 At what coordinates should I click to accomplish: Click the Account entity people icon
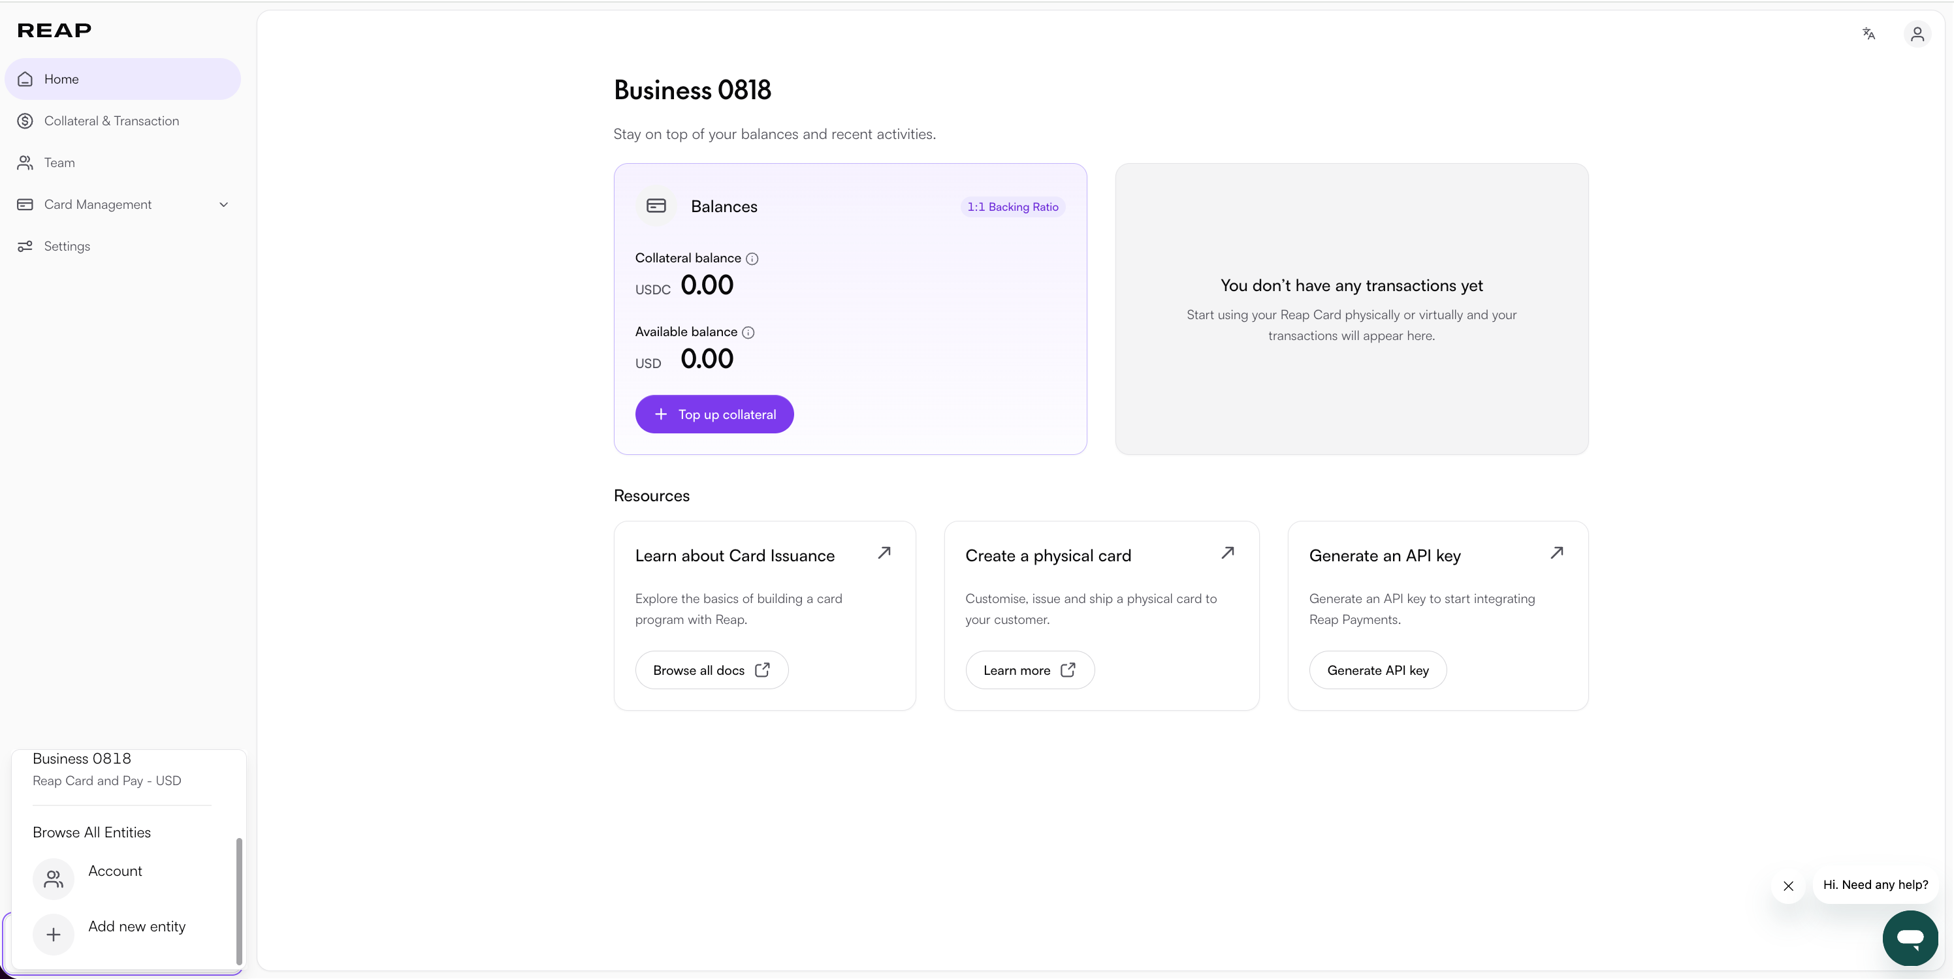(53, 879)
